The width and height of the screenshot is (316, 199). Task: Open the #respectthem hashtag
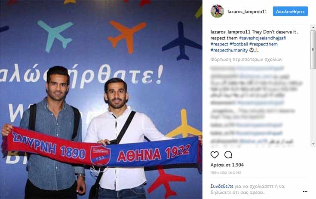(x=263, y=44)
